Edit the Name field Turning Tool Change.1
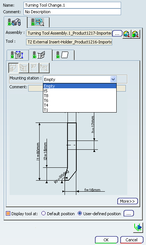The height and width of the screenshot is (245, 146). (x=72, y=5)
